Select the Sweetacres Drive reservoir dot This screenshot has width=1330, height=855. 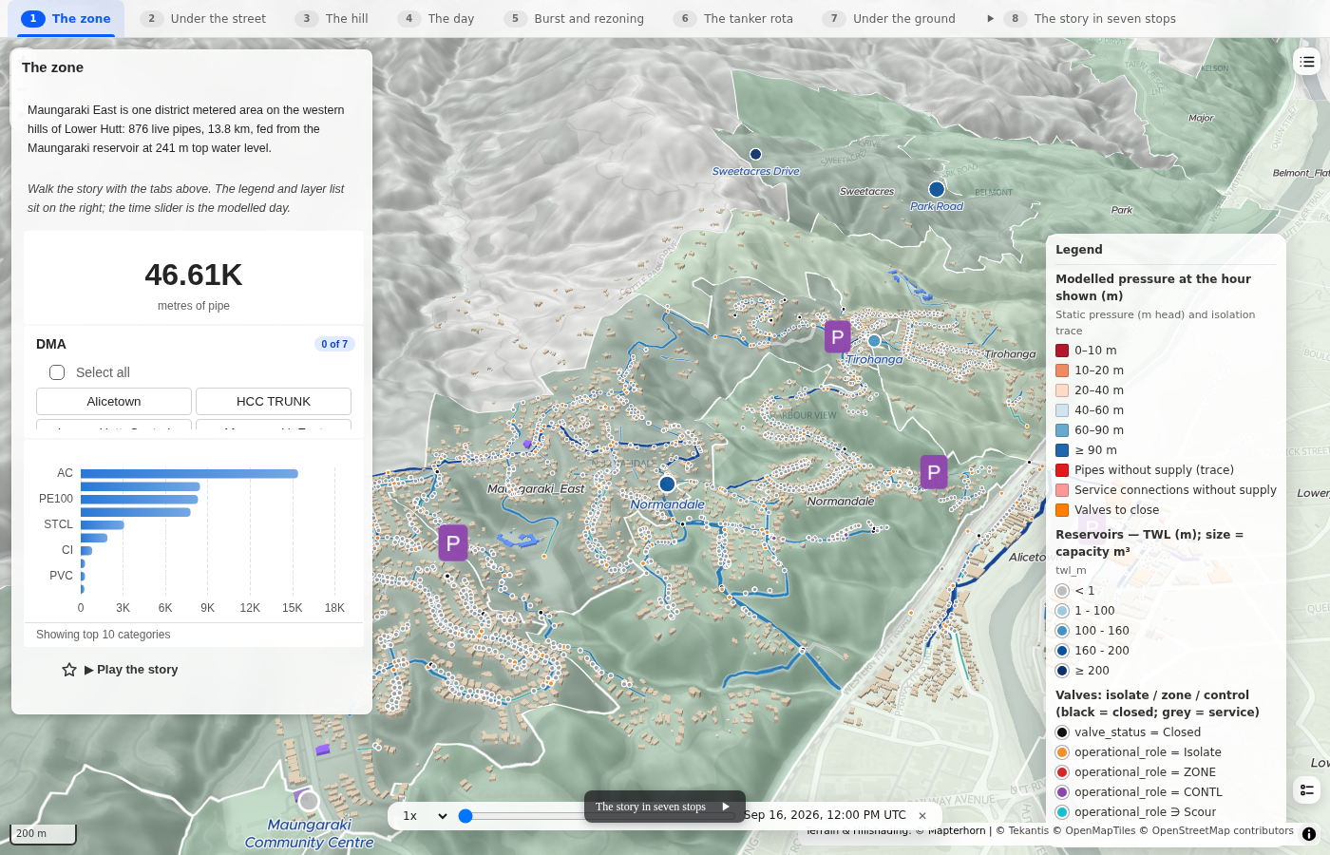pyautogui.click(x=755, y=154)
